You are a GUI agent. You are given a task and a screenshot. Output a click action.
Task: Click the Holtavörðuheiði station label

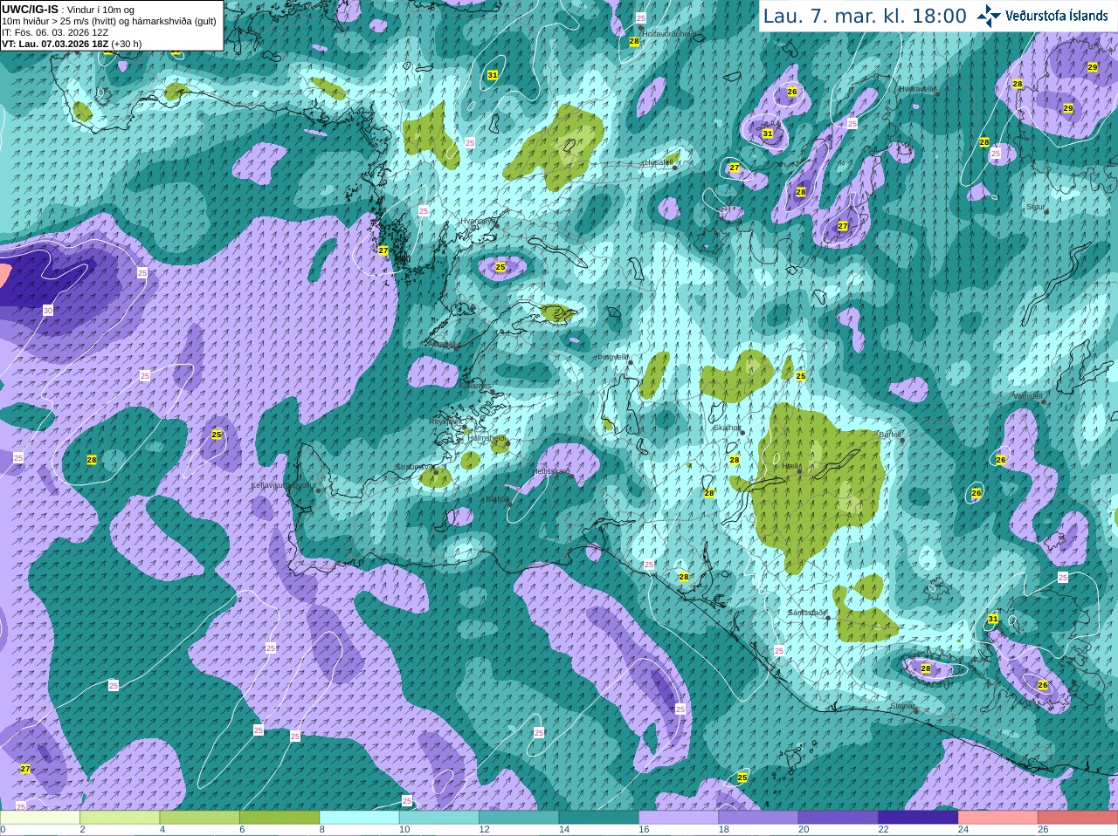point(671,35)
